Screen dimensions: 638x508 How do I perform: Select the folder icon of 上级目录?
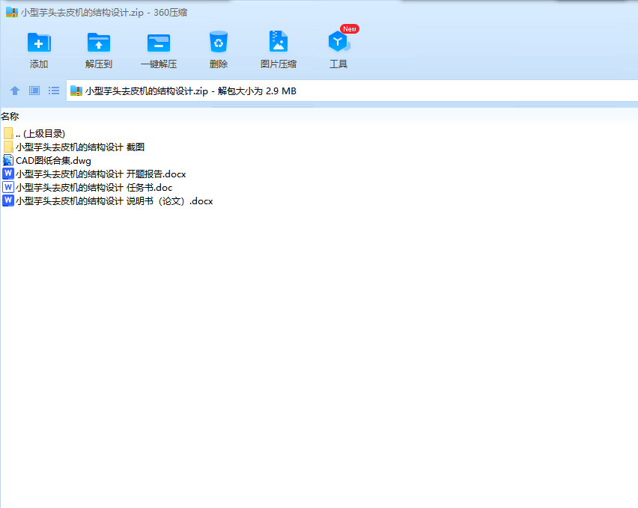point(8,133)
